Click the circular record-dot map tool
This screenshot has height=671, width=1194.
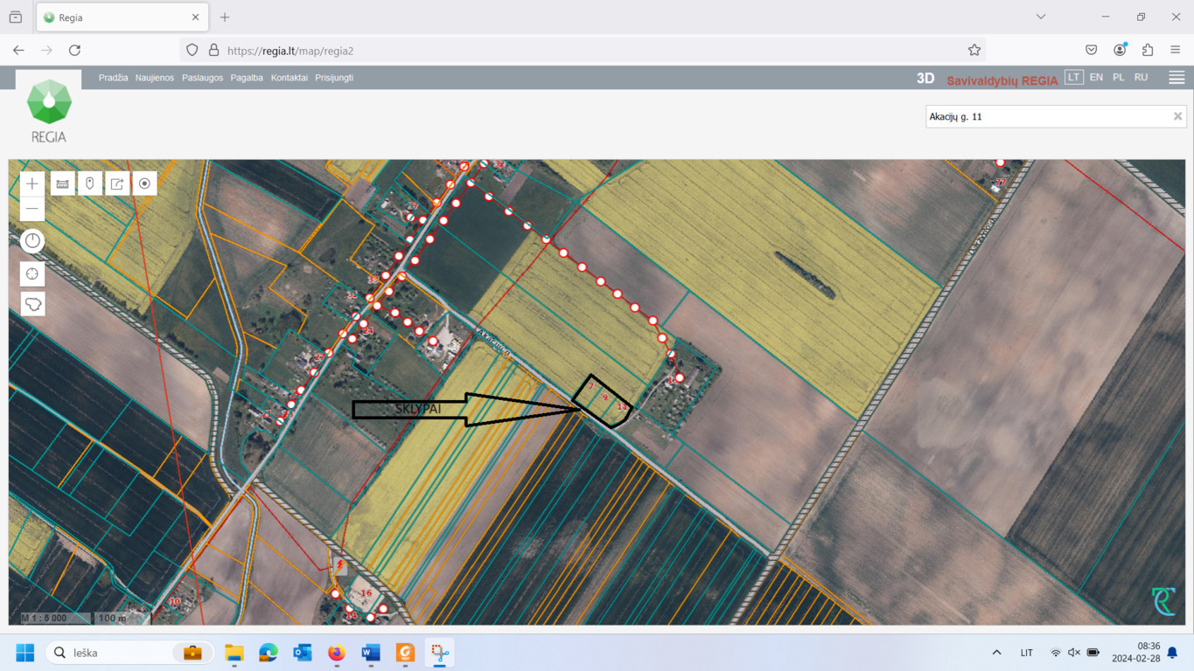tap(144, 183)
